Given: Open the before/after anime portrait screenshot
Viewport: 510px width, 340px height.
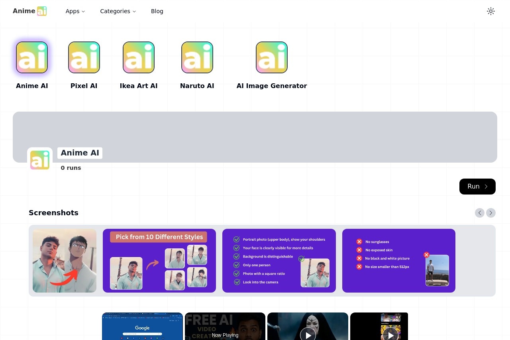Looking at the screenshot, I should (65, 261).
